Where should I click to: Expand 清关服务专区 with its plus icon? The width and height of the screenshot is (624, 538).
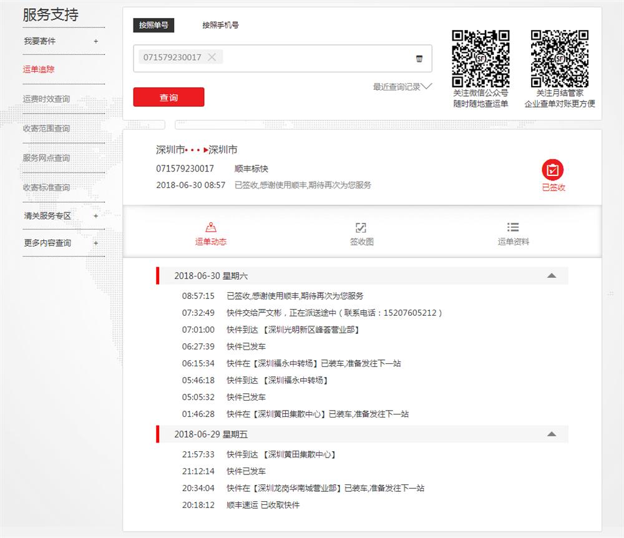click(x=96, y=216)
